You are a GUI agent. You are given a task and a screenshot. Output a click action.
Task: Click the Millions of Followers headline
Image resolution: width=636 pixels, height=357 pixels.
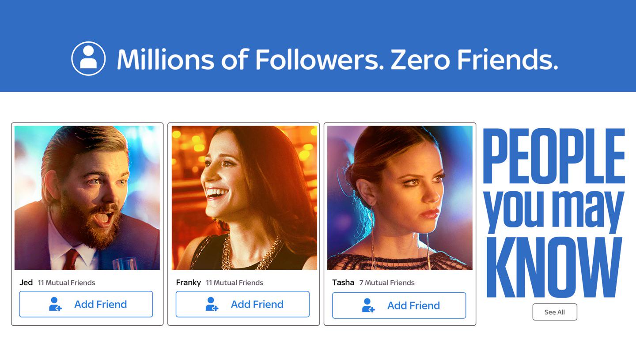tap(337, 59)
